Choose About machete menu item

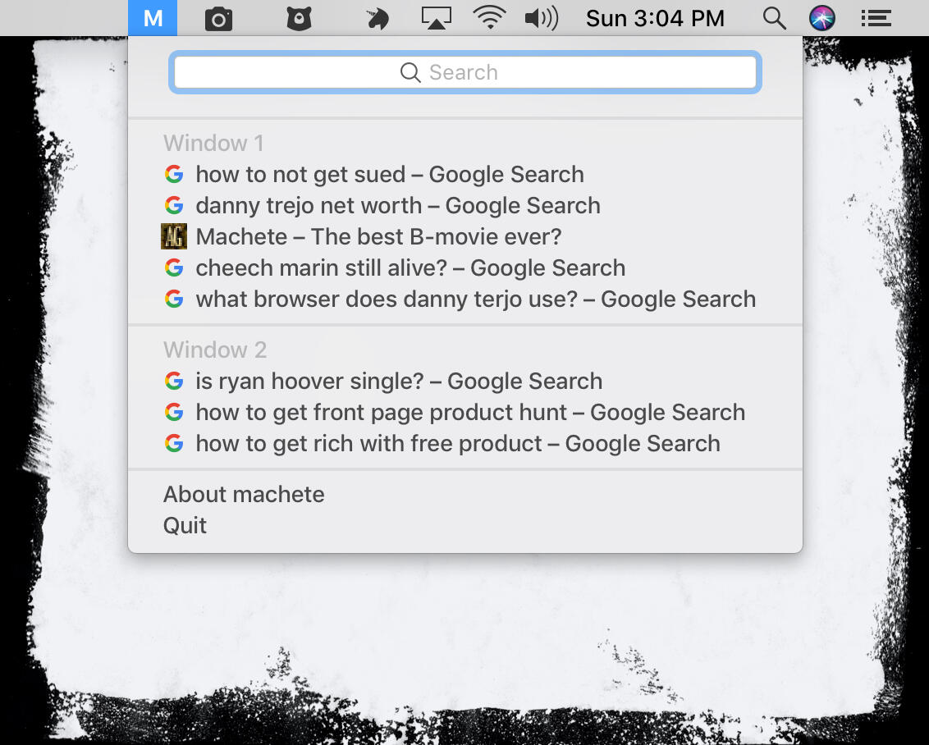244,495
